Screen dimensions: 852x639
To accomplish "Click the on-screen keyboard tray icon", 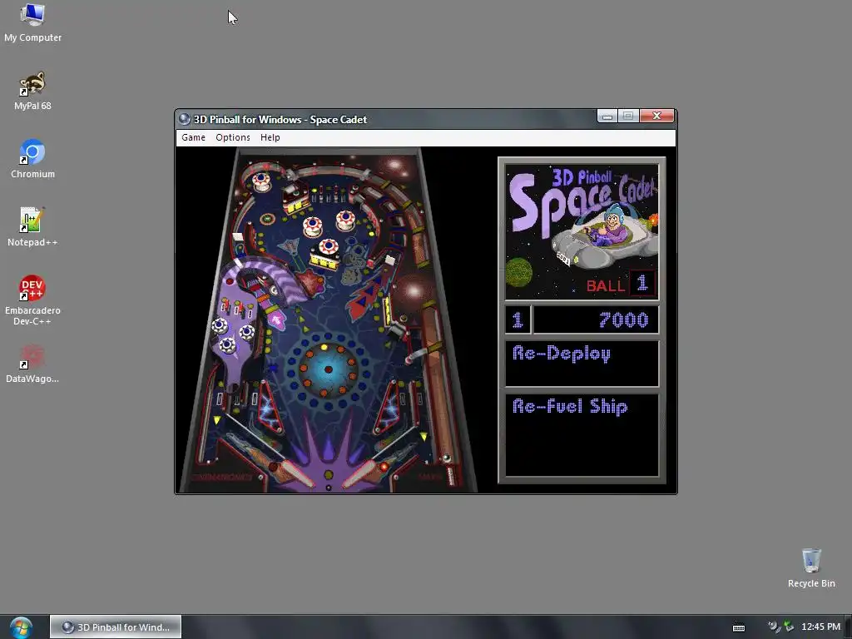I will pyautogui.click(x=739, y=627).
